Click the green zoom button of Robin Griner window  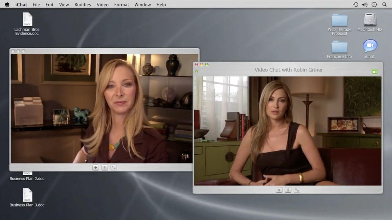click(207, 65)
